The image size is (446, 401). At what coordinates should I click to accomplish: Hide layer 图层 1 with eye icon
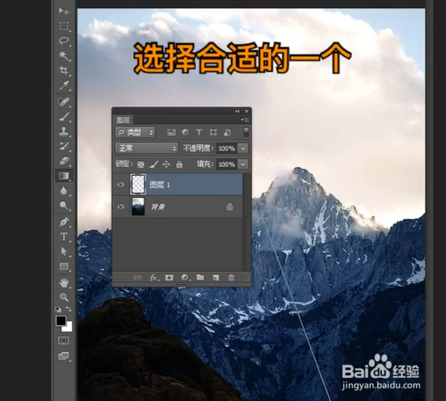[121, 185]
